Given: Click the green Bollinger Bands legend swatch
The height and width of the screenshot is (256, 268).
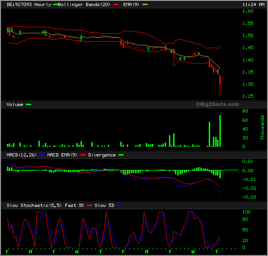Looking at the screenshot, I should pos(56,5).
